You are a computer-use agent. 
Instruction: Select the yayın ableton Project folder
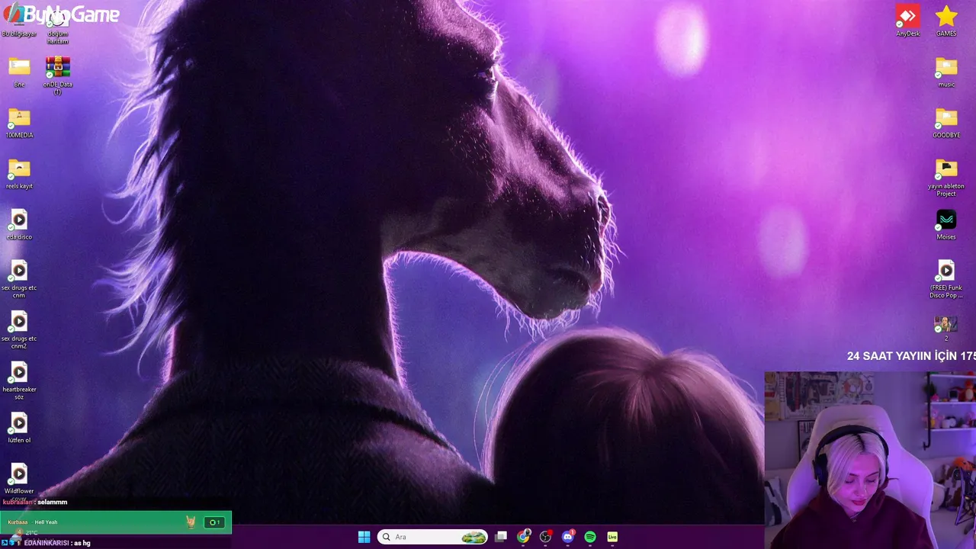[946, 178]
